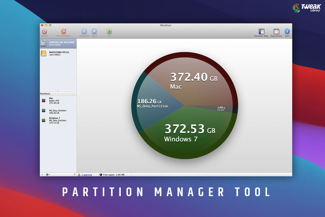Select the 186.26 GB MS_Data_Partition list entry
This screenshot has width=325, height=217.
click(x=57, y=111)
